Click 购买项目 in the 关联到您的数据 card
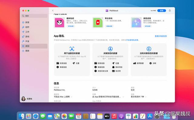The image size is (194, 120). click(x=117, y=67)
